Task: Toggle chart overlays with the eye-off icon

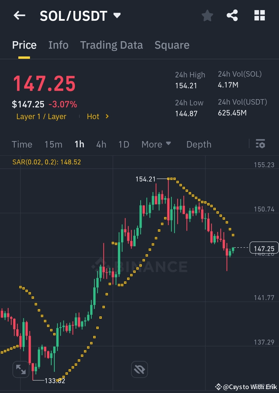Action: [139, 369]
